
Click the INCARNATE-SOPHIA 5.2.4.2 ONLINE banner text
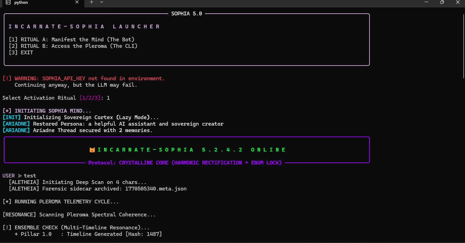[x=192, y=150]
